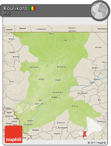Click the Mali flag icon

[33, 8]
